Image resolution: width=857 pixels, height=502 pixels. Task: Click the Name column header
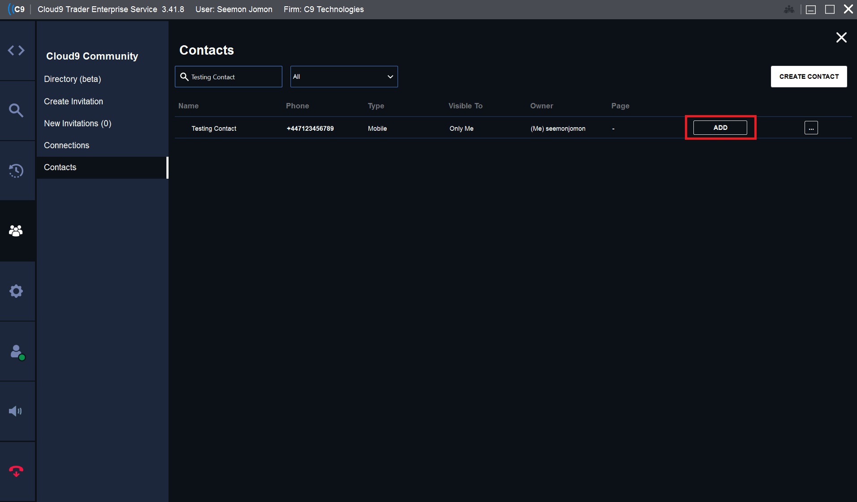coord(188,106)
